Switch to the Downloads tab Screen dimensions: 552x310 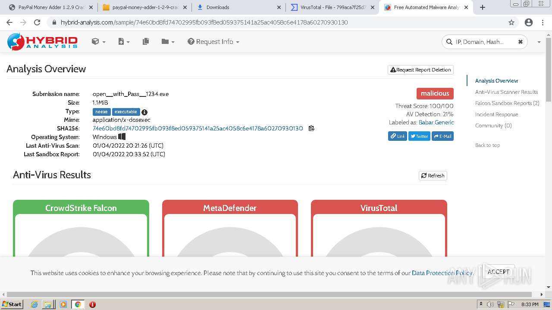[x=238, y=7]
